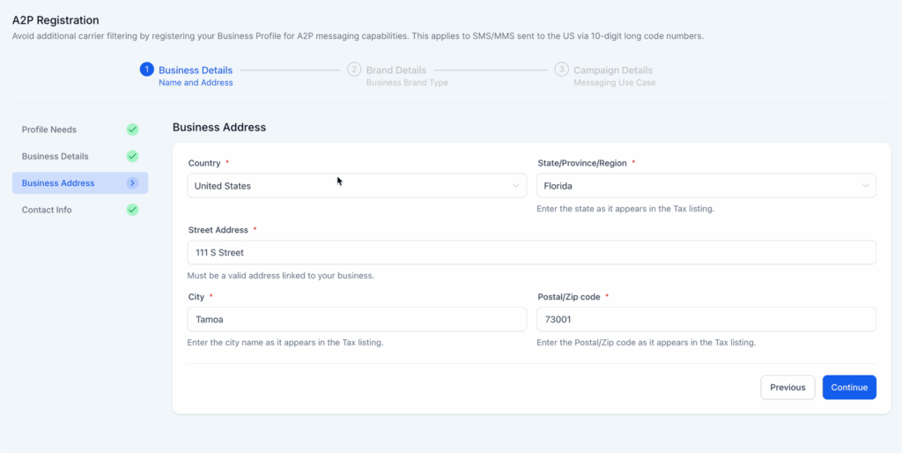902x453 pixels.
Task: Click the step 2 Brand Details circle
Action: 354,70
